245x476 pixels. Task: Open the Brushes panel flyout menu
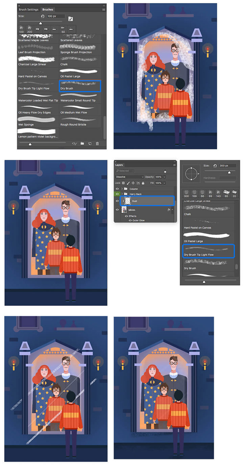(103, 10)
